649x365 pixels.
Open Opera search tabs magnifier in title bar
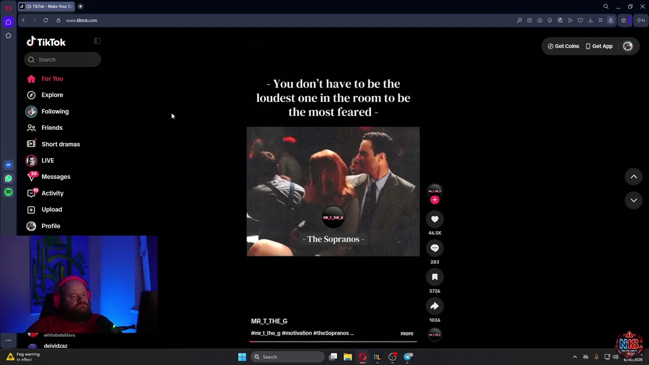pos(606,7)
